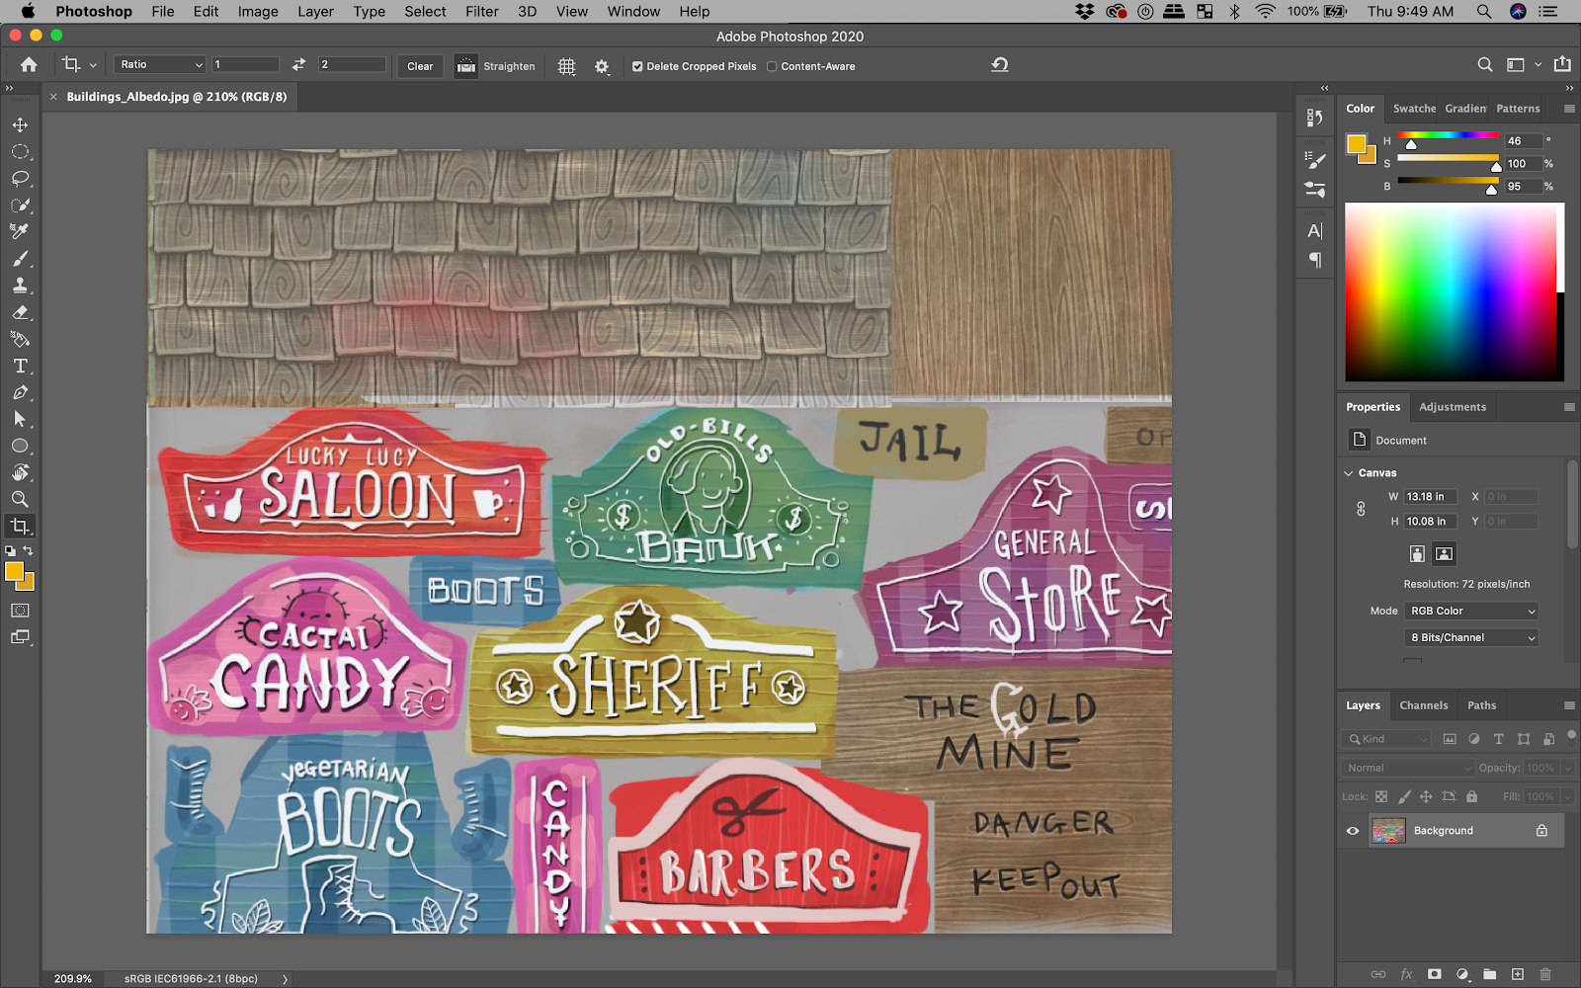Hide the Background layer
The width and height of the screenshot is (1581, 988).
(x=1353, y=831)
